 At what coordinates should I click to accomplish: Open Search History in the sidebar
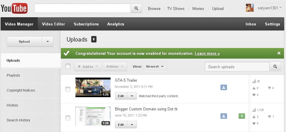pyautogui.click(x=31, y=120)
